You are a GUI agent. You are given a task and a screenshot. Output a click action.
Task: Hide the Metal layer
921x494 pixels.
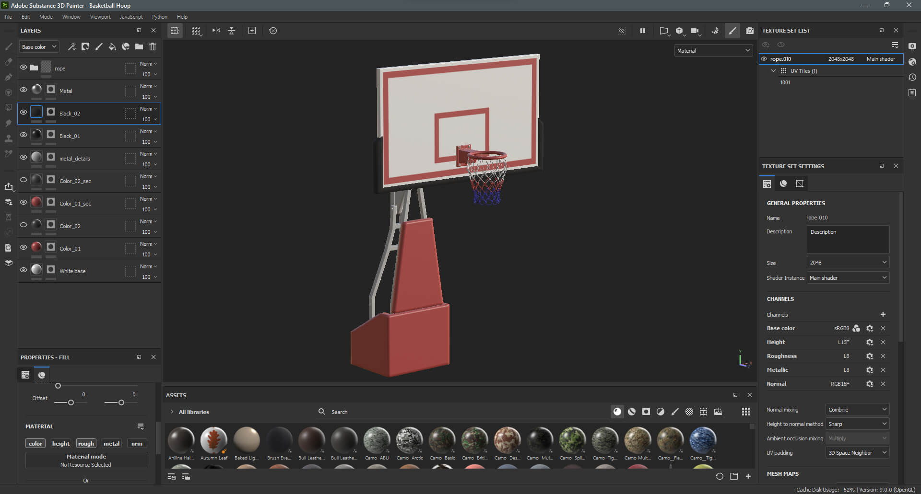click(24, 90)
